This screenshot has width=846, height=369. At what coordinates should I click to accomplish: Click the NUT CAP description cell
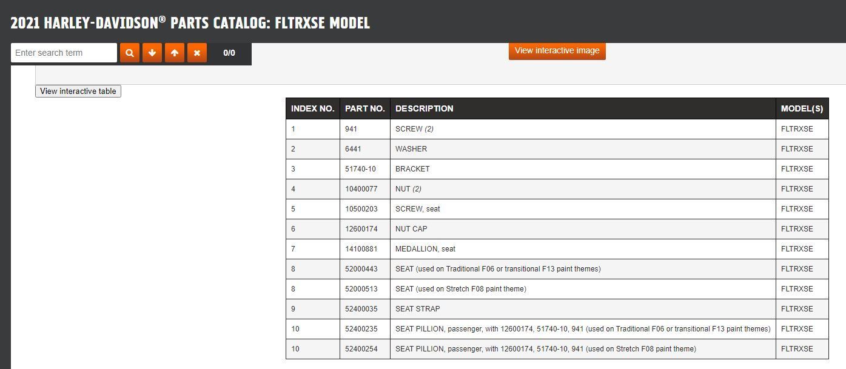(411, 229)
